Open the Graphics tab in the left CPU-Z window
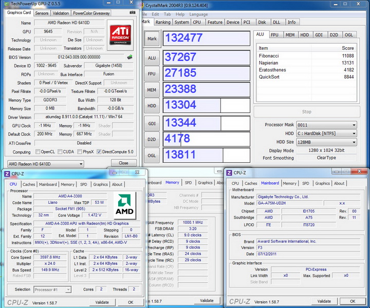370x308 pixels. (x=100, y=184)
